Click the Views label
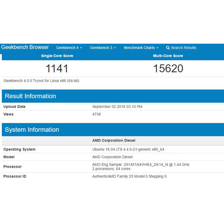The width and height of the screenshot is (224, 224). (9, 114)
